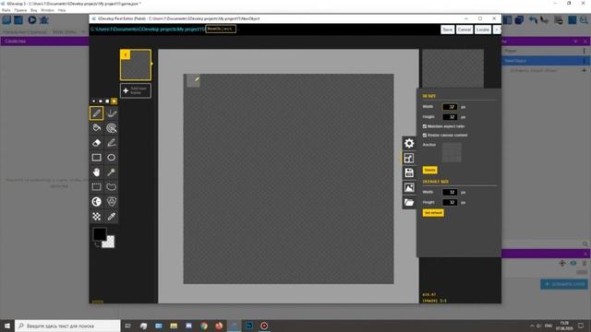Open the second GDevelop menu bar item
The image size is (591, 332).
pos(20,10)
